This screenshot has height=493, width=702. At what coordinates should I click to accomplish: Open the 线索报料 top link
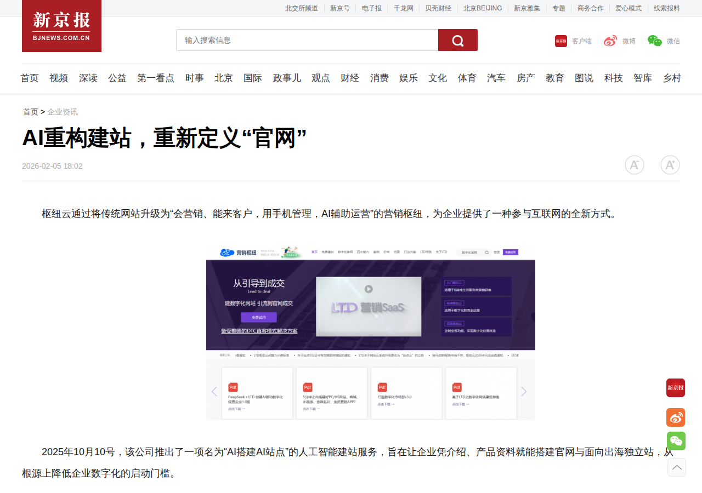click(x=667, y=8)
